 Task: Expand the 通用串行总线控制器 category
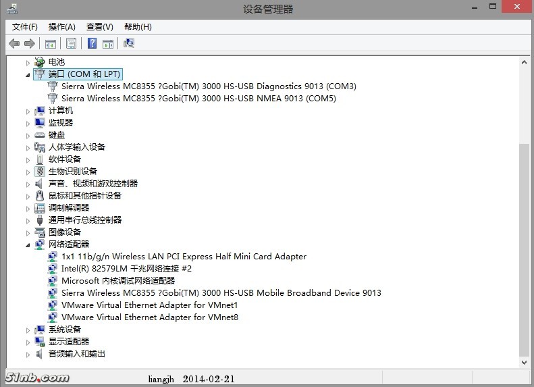click(x=28, y=220)
